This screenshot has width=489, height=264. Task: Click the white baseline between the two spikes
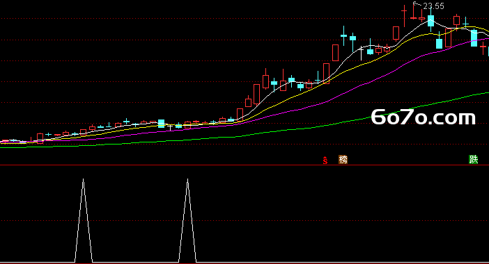coord(136,262)
